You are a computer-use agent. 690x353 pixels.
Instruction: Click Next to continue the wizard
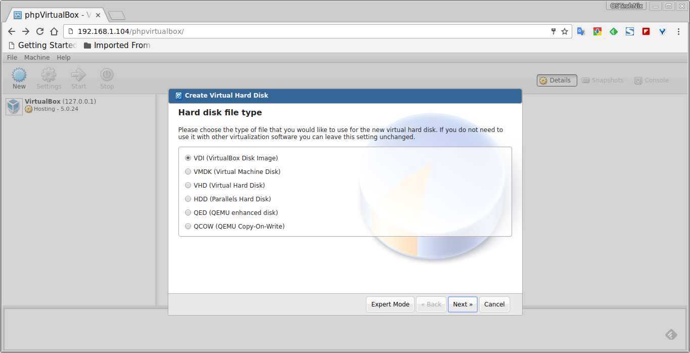coord(462,304)
